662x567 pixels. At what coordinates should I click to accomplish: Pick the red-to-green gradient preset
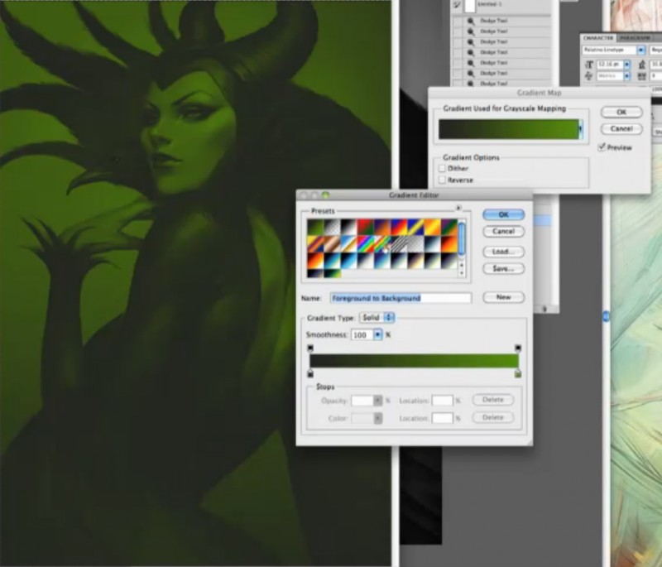tap(366, 228)
